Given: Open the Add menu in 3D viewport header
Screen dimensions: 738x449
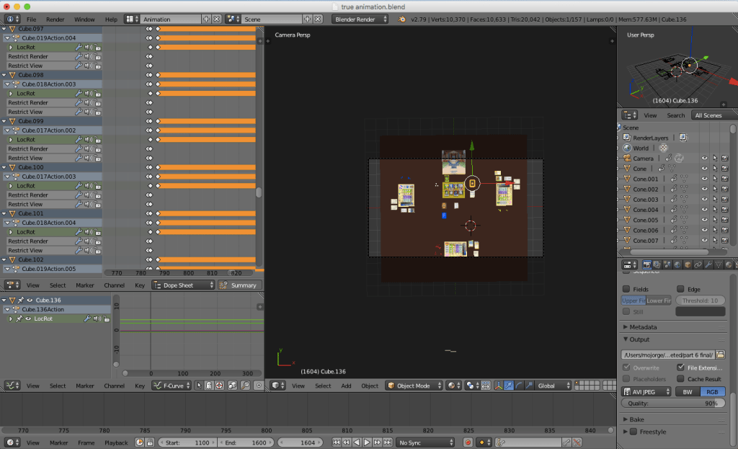Looking at the screenshot, I should [346, 386].
